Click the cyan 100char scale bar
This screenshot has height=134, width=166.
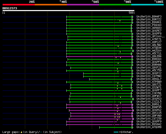point(116,132)
